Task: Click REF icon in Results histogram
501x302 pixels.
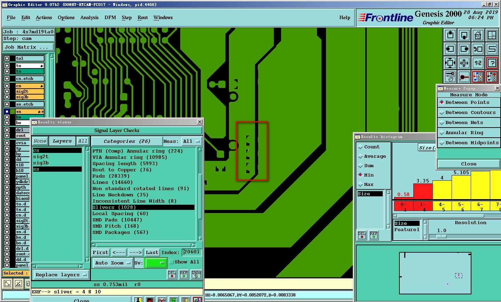Action: pos(374,235)
